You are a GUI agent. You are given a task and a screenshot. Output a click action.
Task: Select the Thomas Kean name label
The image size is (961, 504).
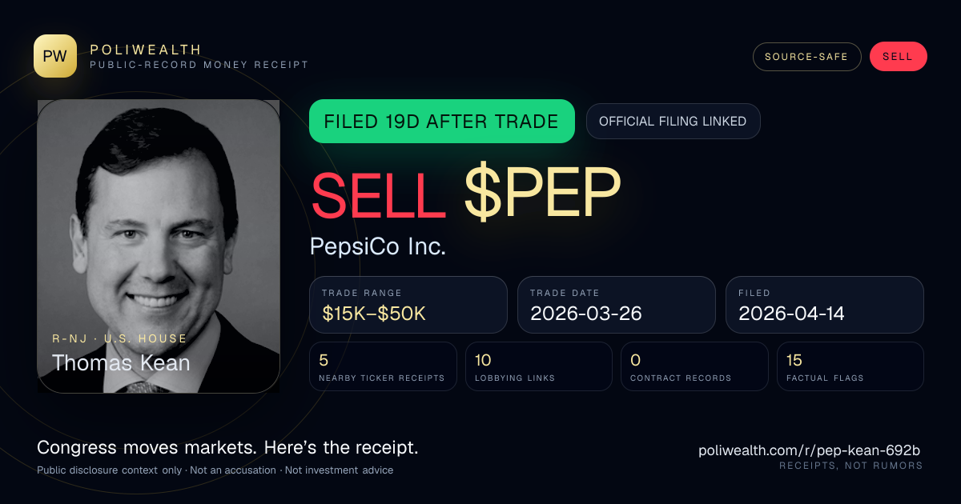[121, 363]
